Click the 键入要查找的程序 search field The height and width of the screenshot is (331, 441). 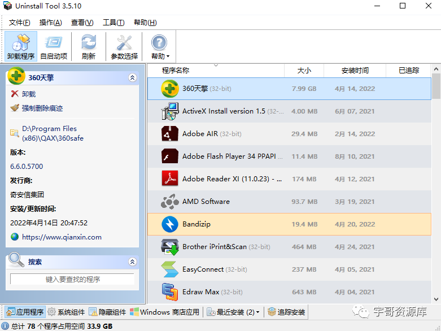click(x=72, y=279)
